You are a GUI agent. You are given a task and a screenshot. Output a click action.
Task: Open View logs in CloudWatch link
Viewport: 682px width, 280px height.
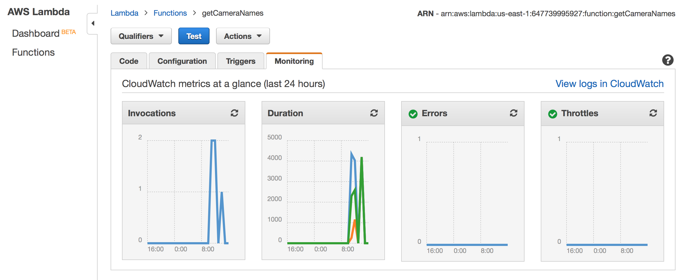click(x=610, y=84)
